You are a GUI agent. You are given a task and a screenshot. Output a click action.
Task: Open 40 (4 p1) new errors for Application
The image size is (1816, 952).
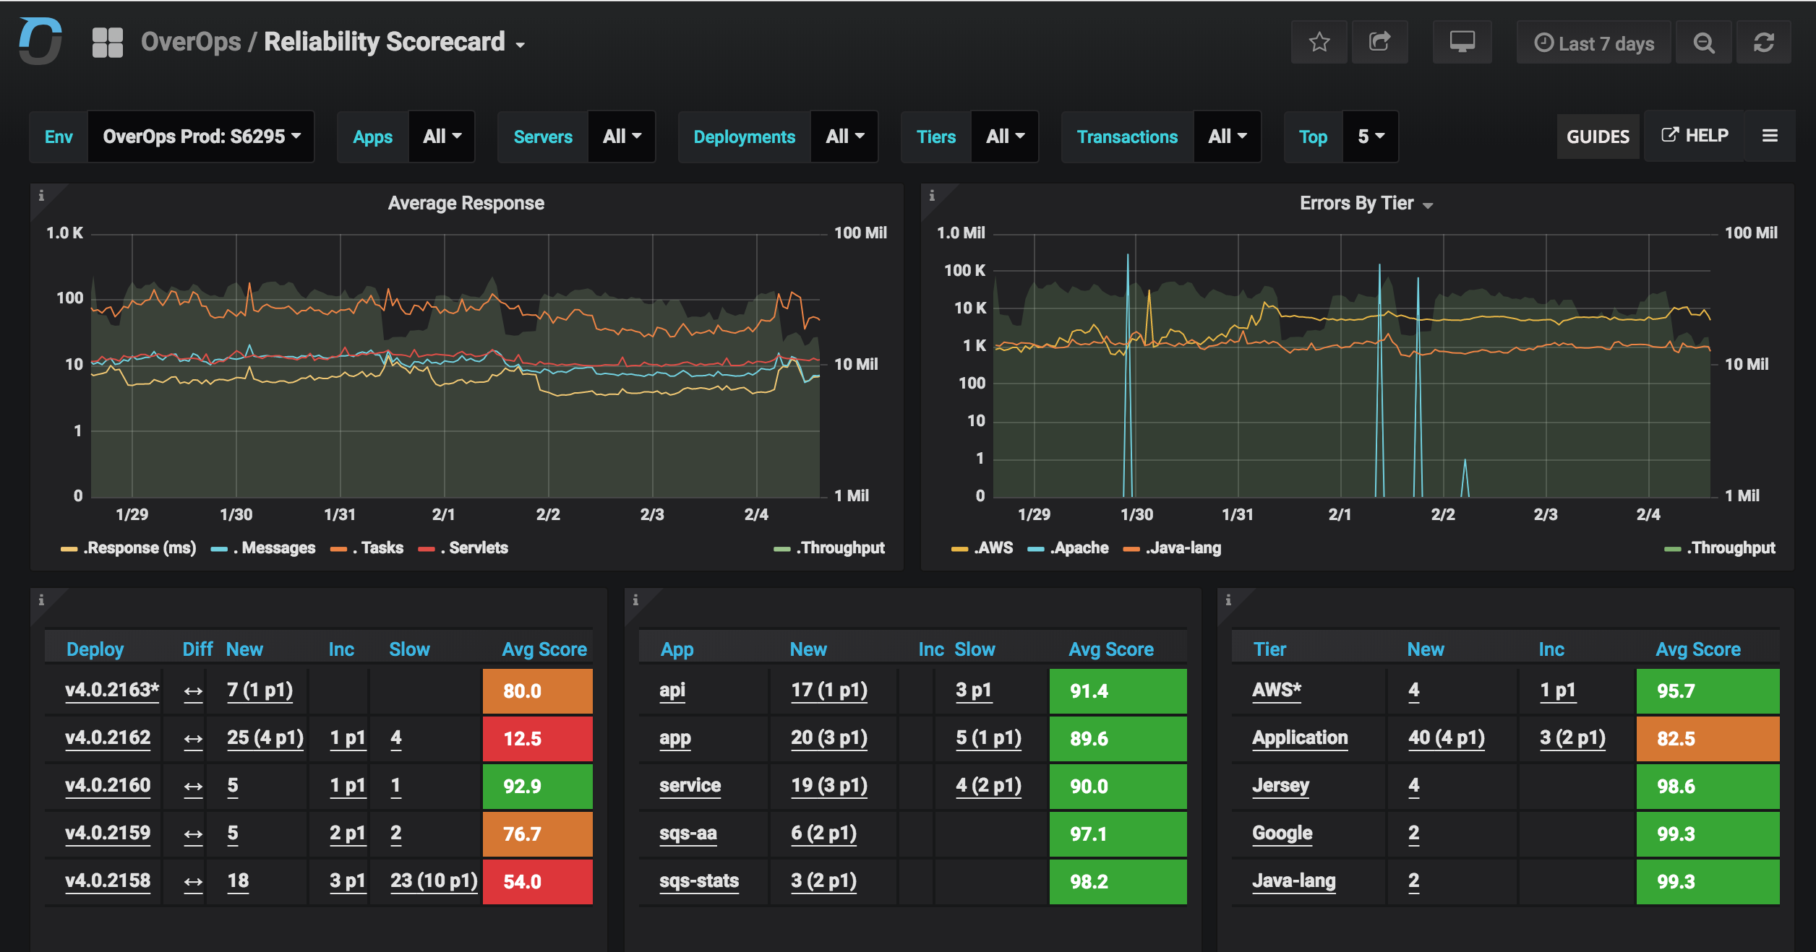click(x=1446, y=738)
